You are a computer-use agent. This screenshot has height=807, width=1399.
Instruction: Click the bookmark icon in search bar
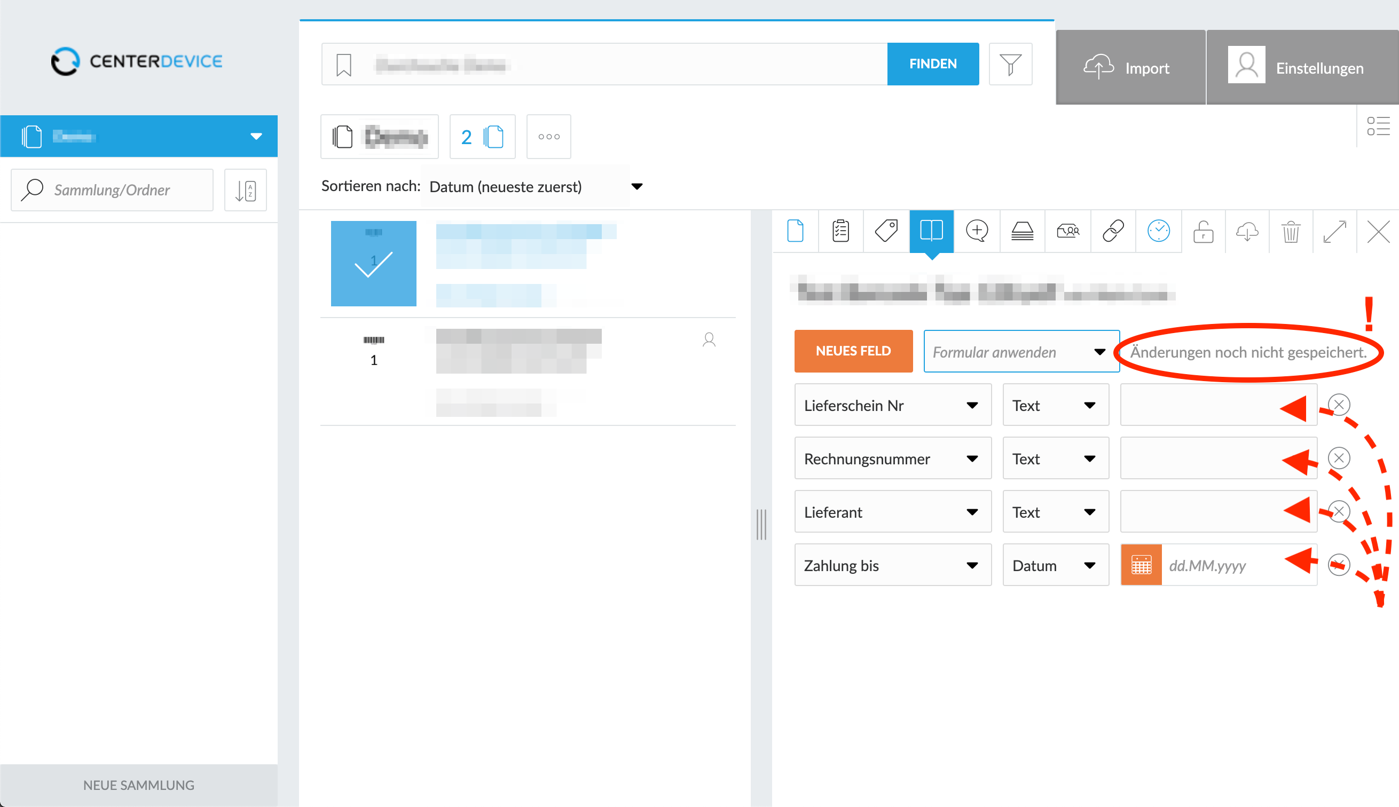(344, 65)
